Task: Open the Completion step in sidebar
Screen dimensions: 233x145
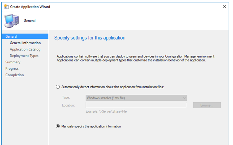Action: (15, 75)
